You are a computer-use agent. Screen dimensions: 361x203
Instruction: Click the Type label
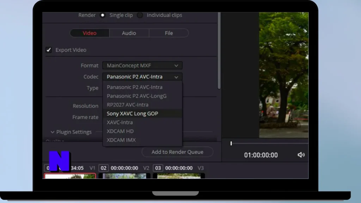pos(93,88)
